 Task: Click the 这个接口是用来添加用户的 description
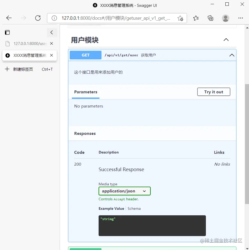[98, 72]
